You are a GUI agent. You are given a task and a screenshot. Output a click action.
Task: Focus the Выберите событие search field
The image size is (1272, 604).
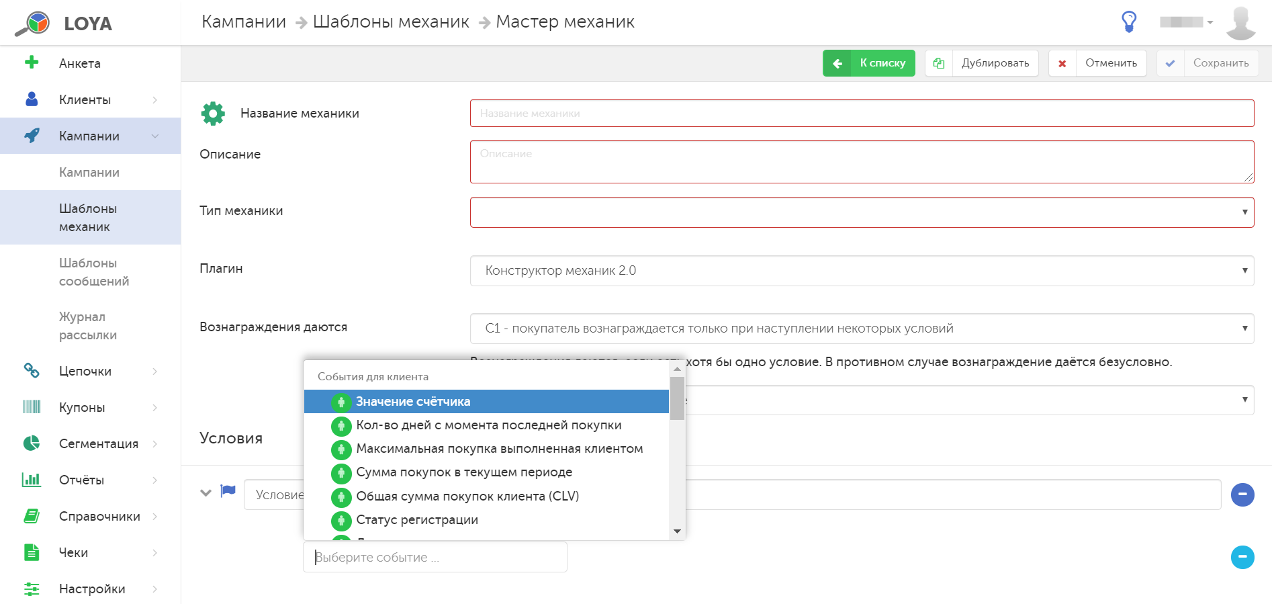click(435, 557)
